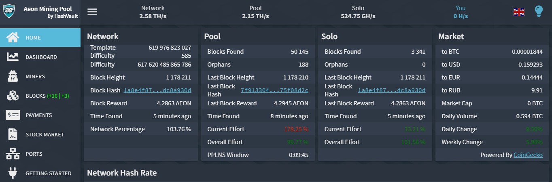Open the Dashboard chart icon

tap(13, 57)
